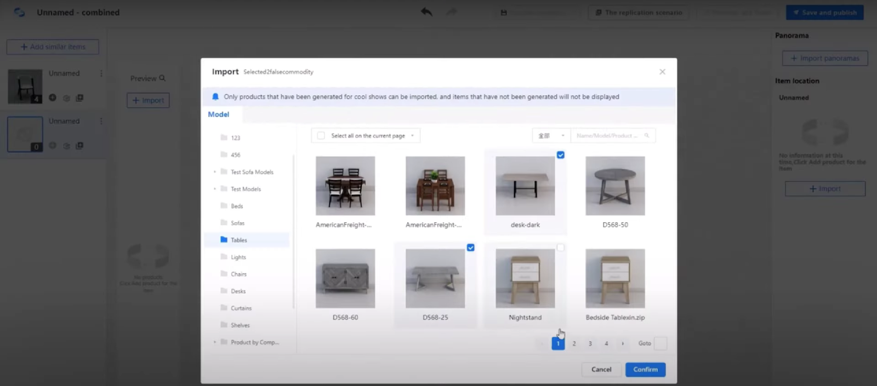
Task: Open the Sofas folder in tree
Action: pyautogui.click(x=237, y=223)
